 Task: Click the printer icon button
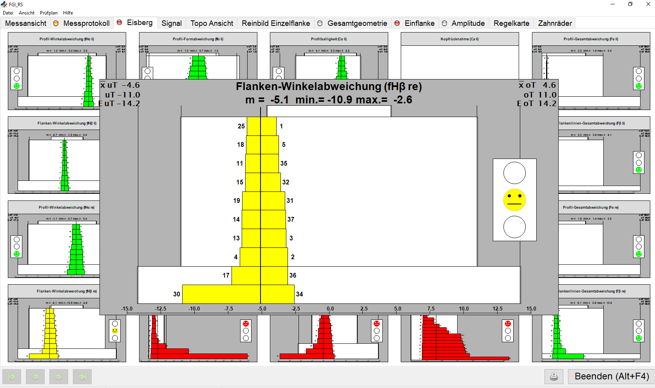pyautogui.click(x=554, y=377)
